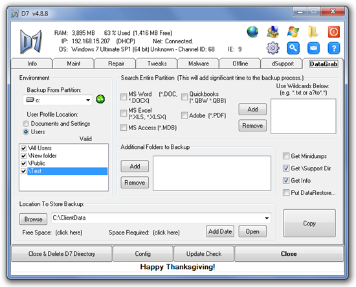
Task: Click Add button for wildcards
Action: coord(252,109)
